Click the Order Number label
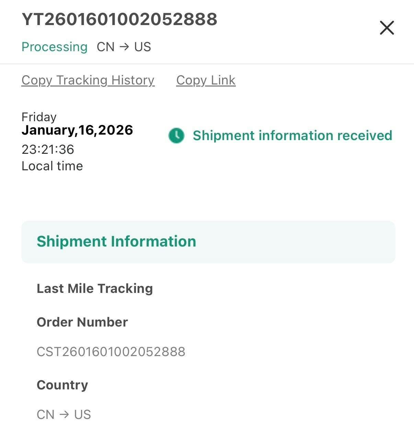 point(82,322)
